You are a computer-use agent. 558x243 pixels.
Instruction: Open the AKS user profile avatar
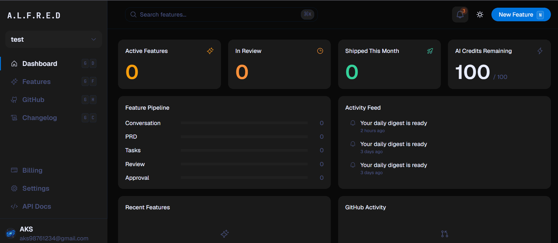pos(11,233)
